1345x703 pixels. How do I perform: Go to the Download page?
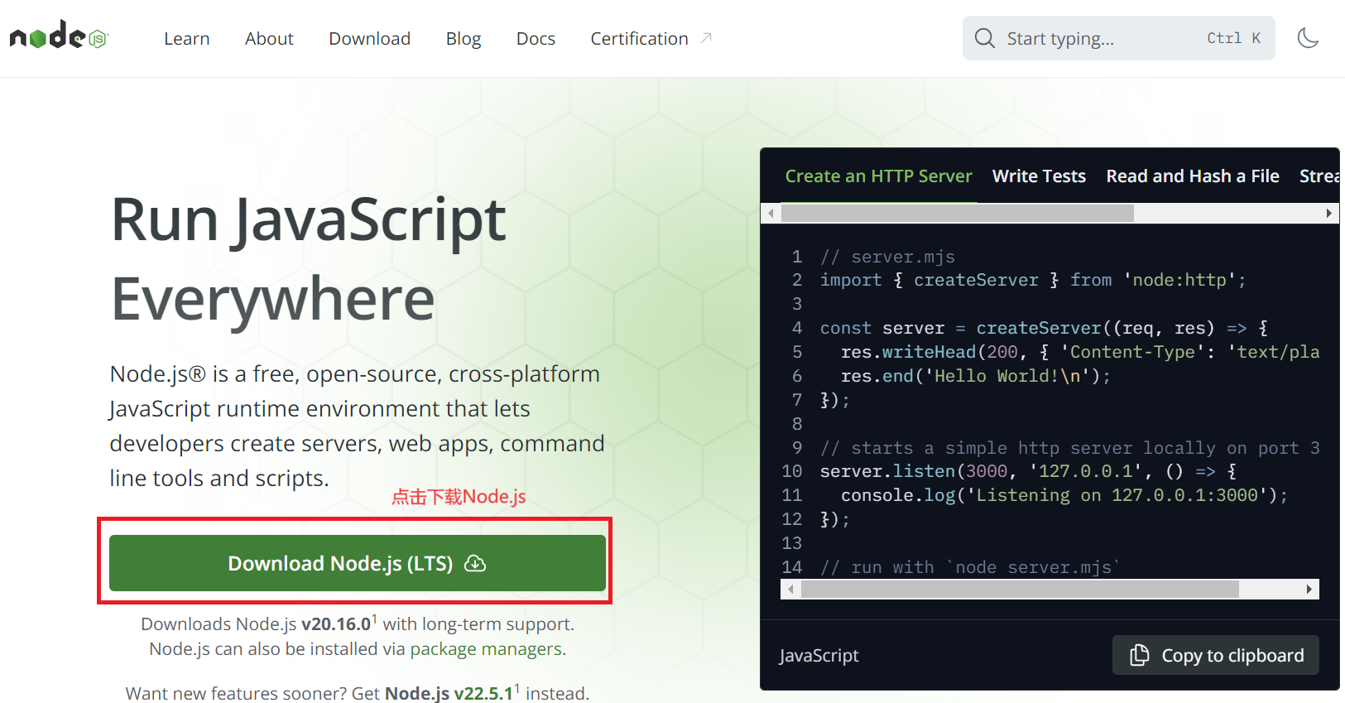370,39
